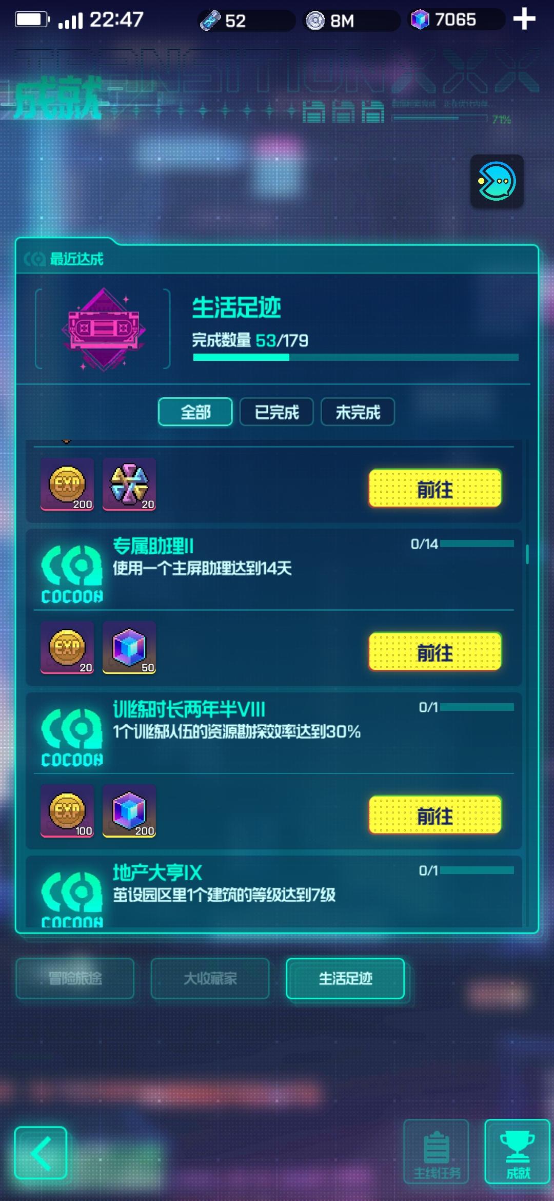Select the 生活足迹 cassette badge icon
The height and width of the screenshot is (1201, 554).
coord(103,329)
